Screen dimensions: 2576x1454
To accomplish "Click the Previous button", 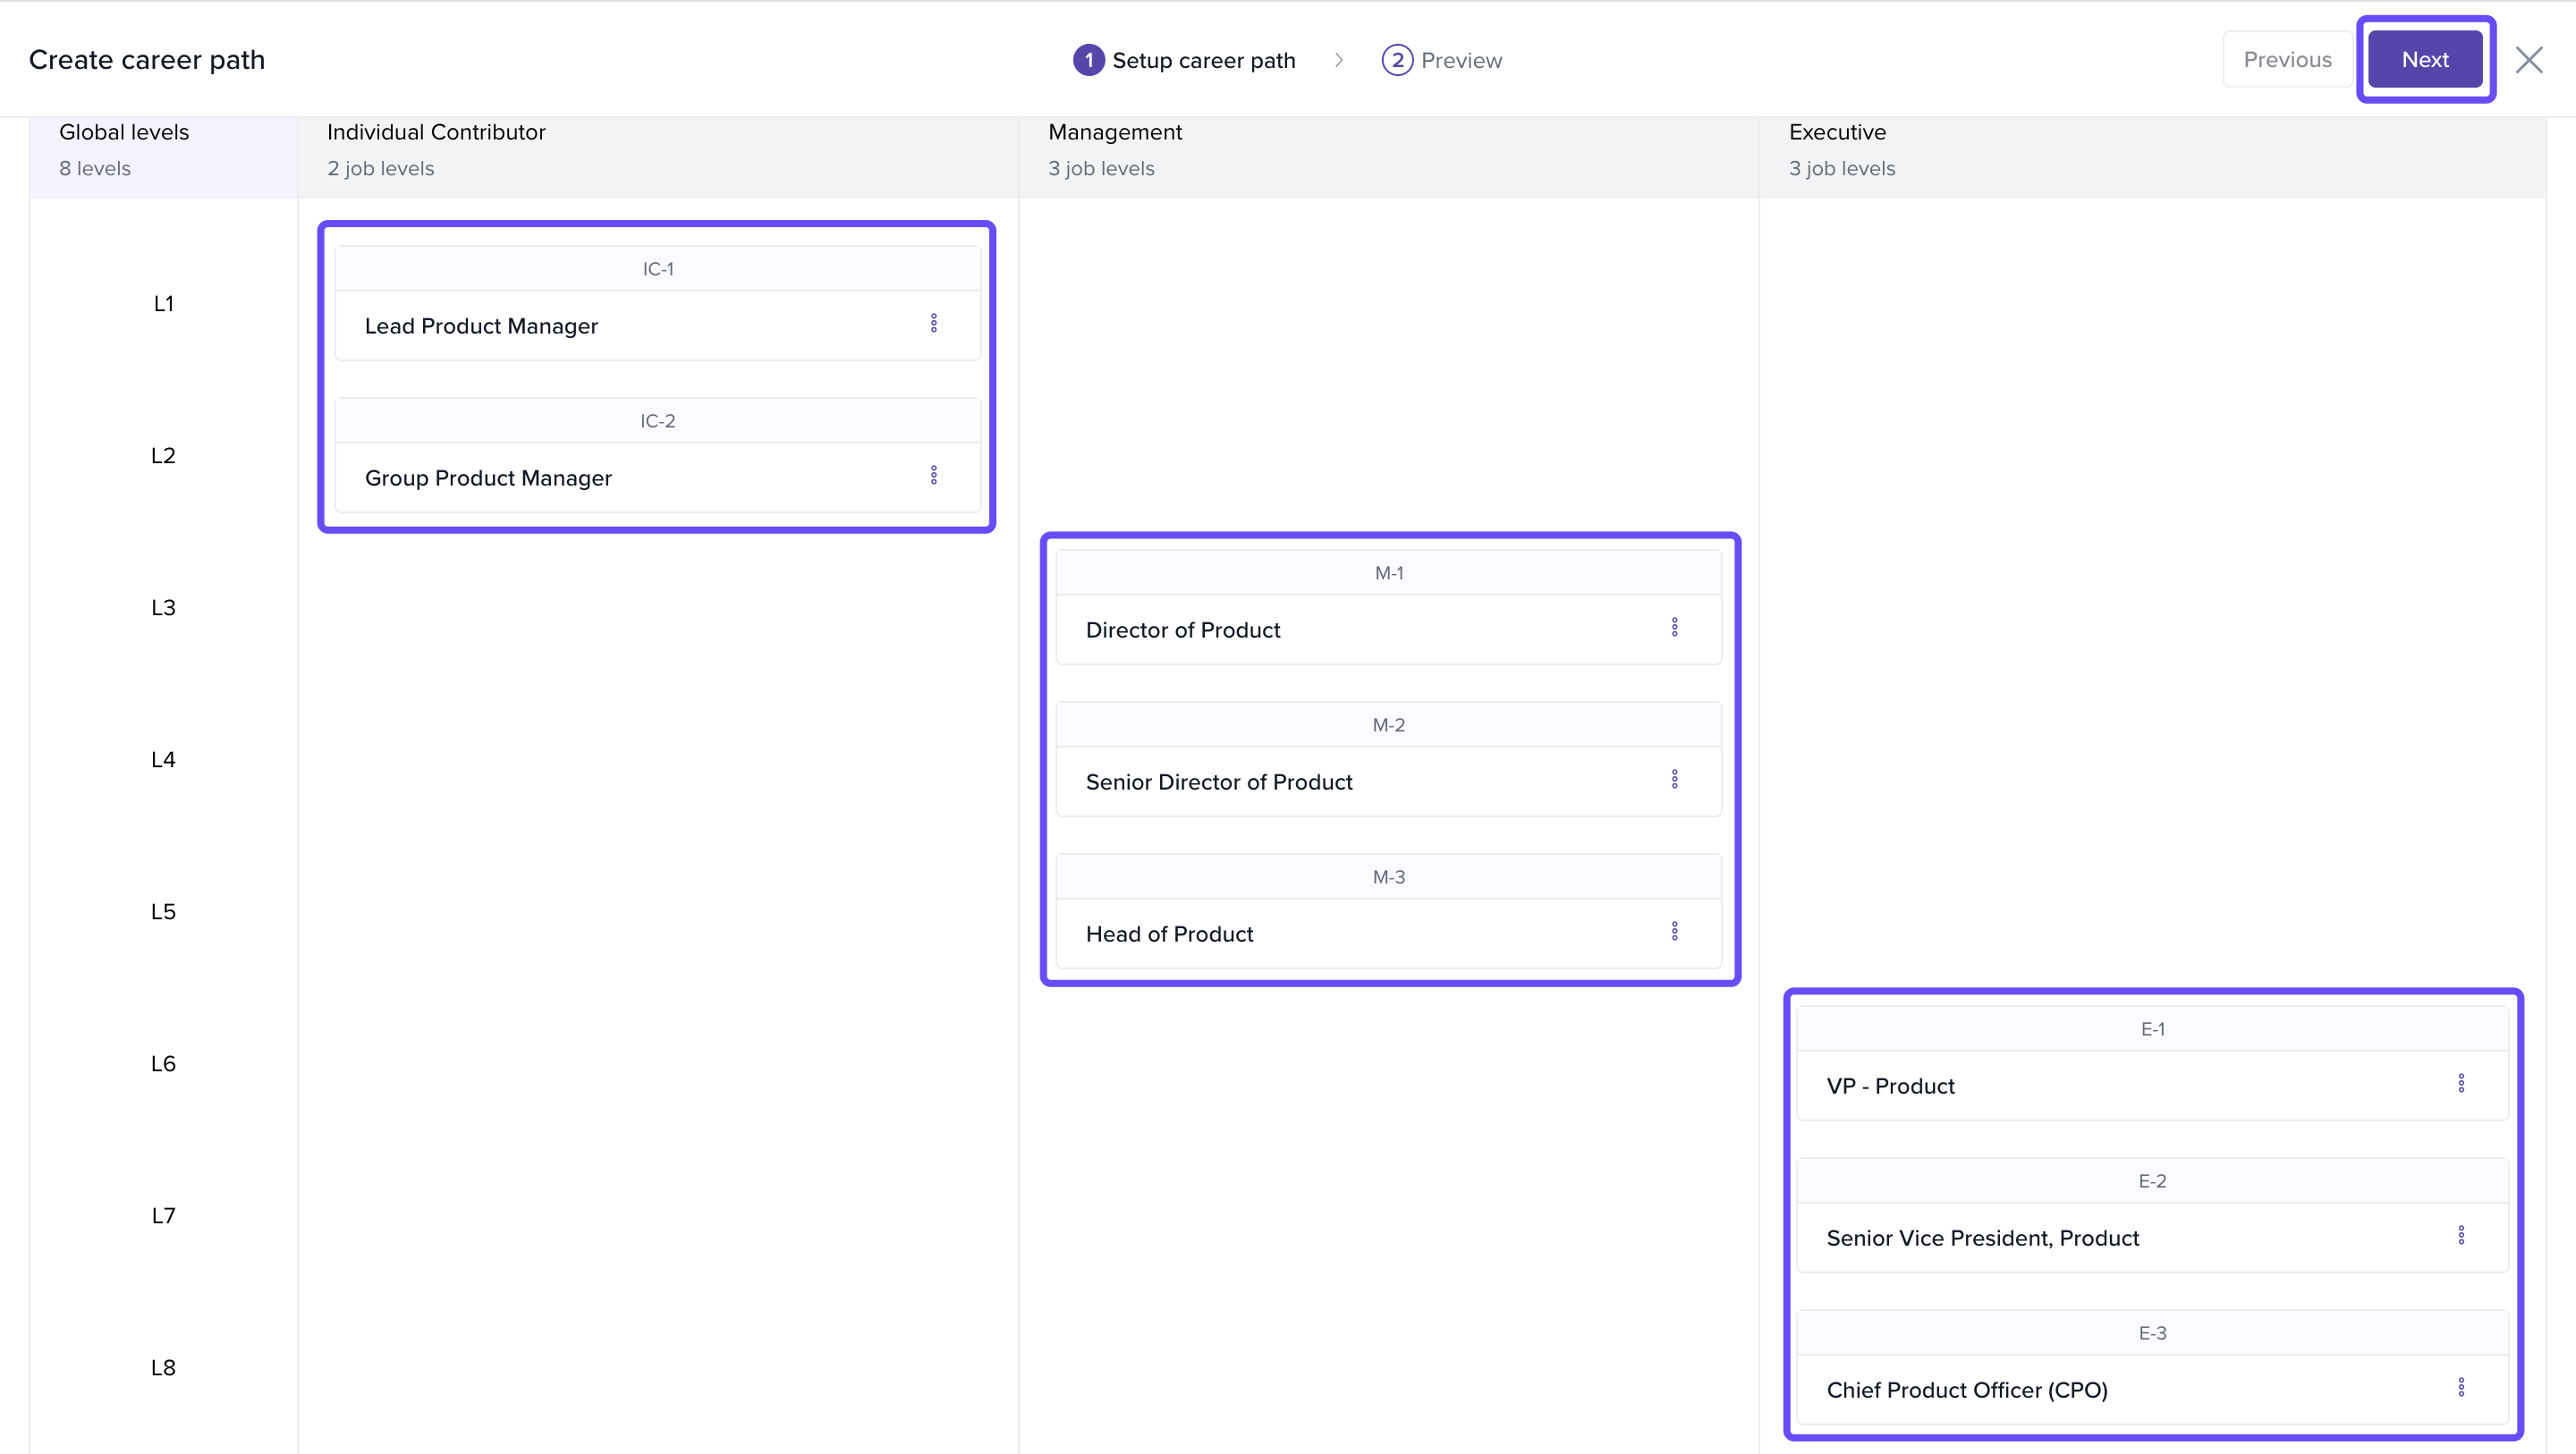I will [2286, 60].
